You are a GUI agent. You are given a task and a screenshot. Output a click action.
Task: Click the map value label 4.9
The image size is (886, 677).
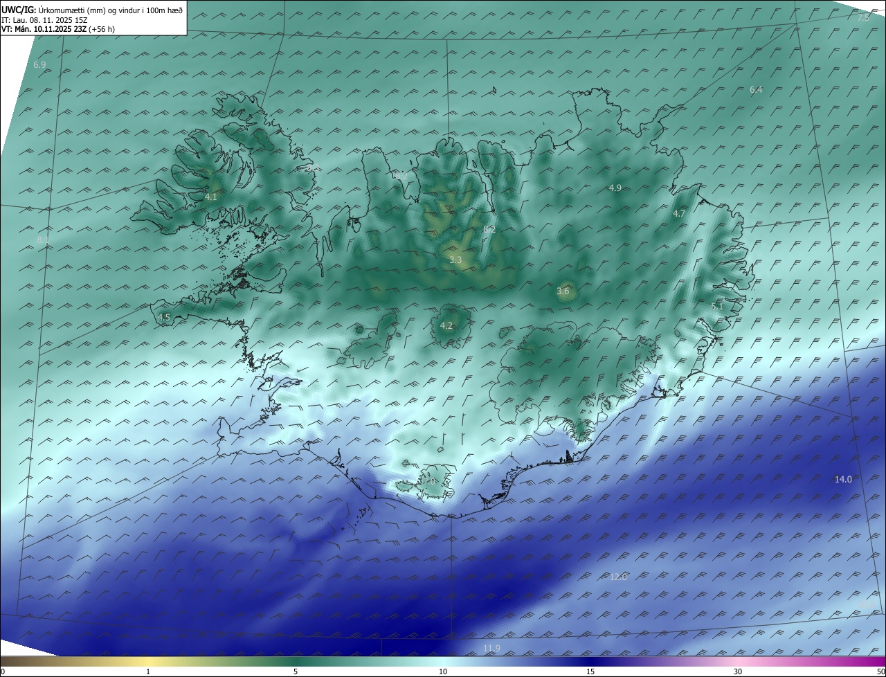(615, 188)
